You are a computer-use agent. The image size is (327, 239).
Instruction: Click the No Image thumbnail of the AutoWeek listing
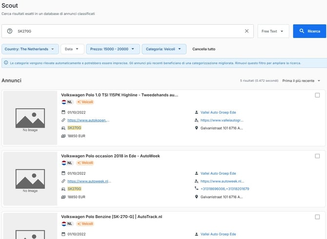[x=30, y=179]
